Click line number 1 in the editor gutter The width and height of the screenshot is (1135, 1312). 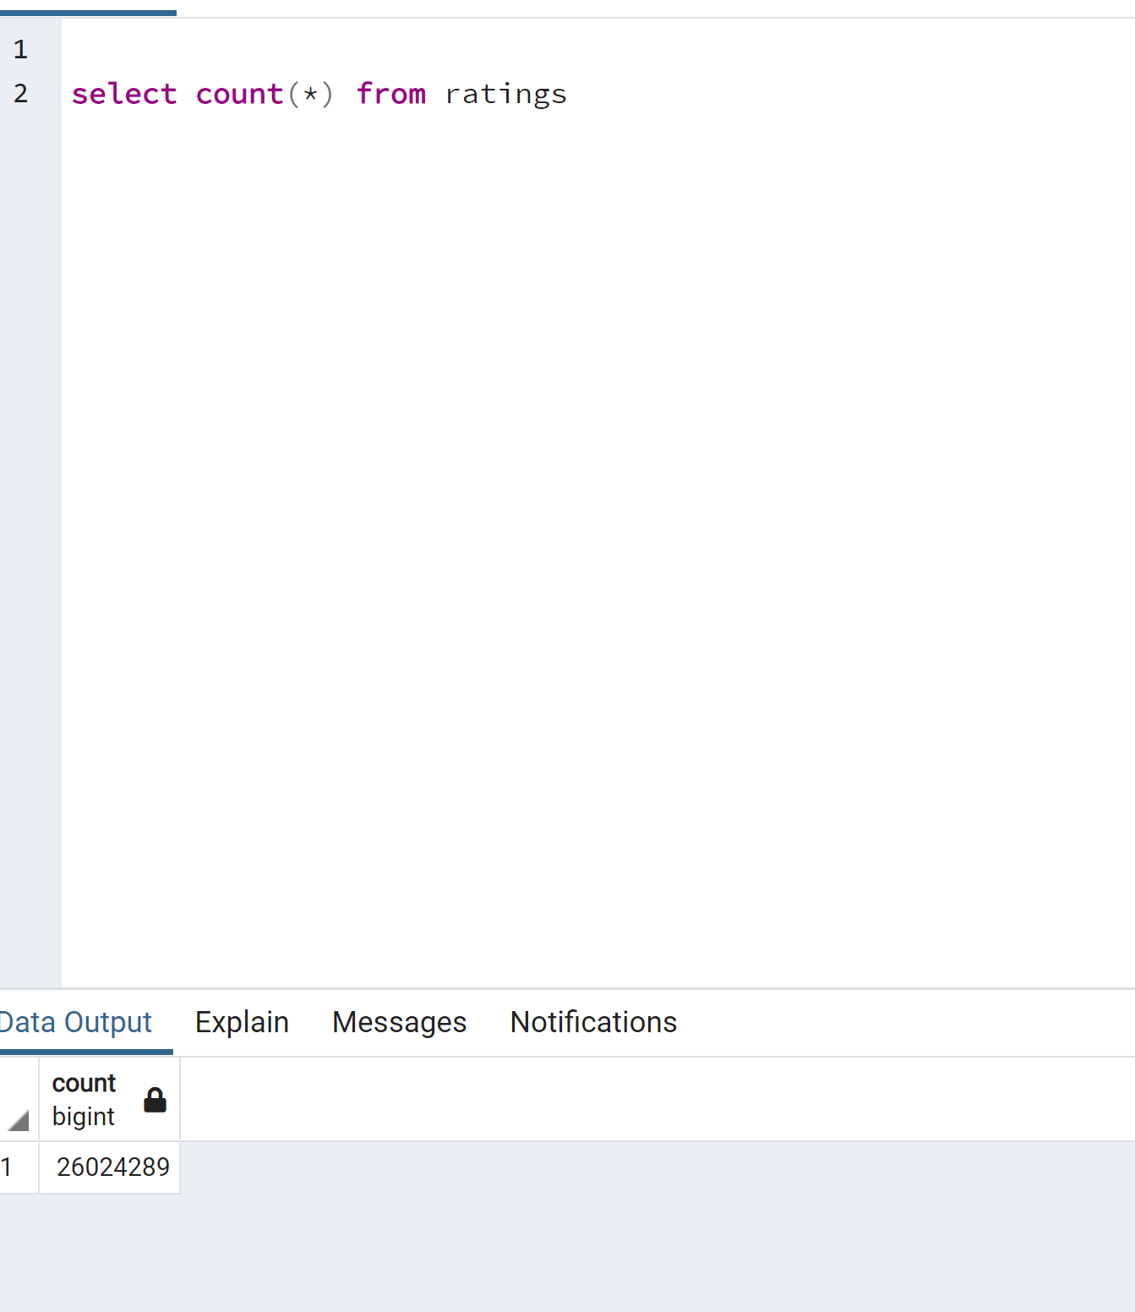[19, 49]
